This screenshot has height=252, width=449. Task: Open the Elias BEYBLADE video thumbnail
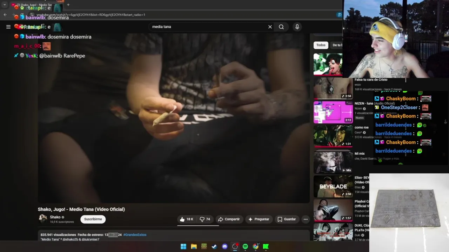coord(333,186)
